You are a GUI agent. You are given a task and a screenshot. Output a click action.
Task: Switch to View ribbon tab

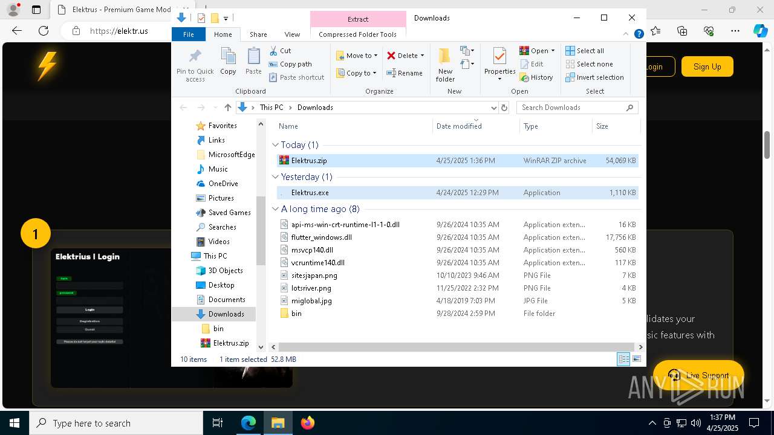[292, 34]
